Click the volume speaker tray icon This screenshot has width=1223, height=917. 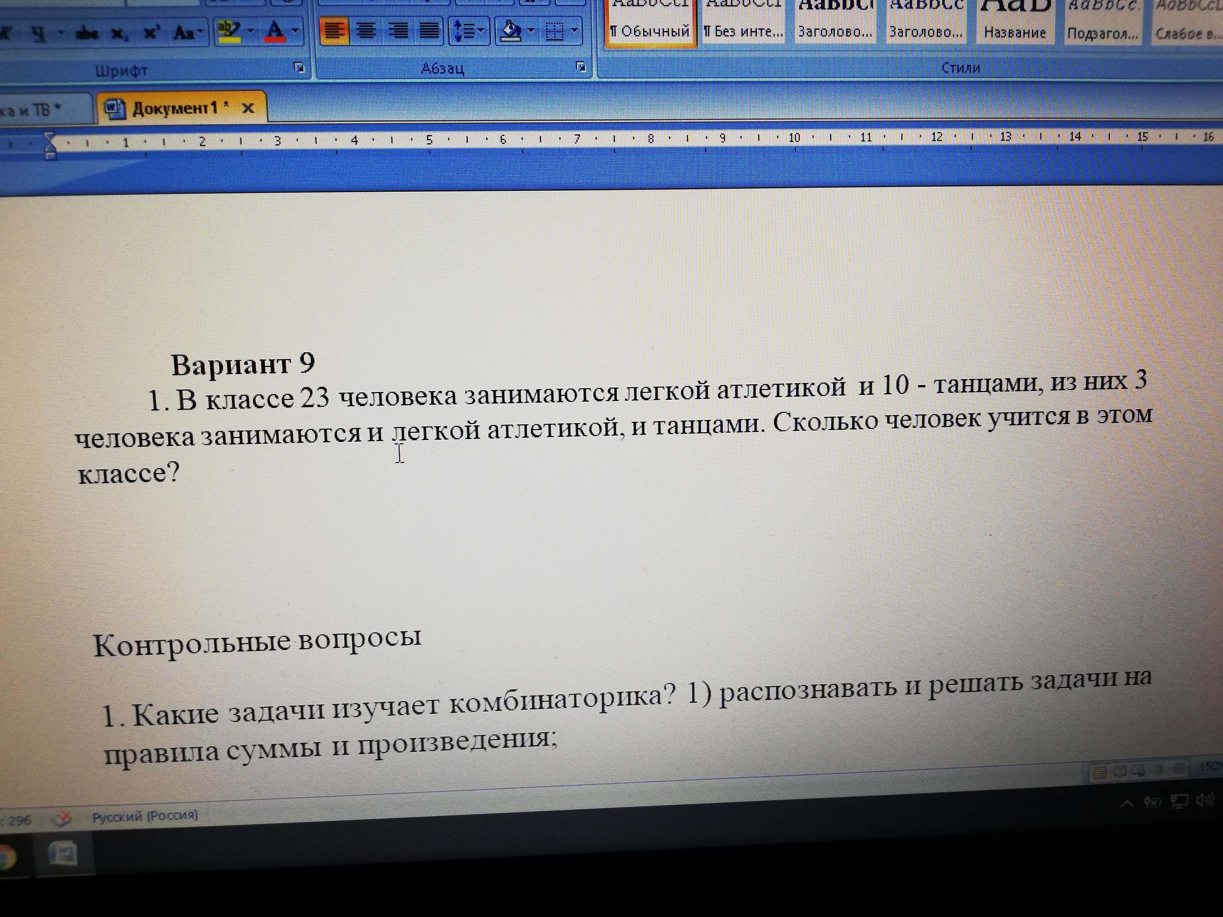1204,799
